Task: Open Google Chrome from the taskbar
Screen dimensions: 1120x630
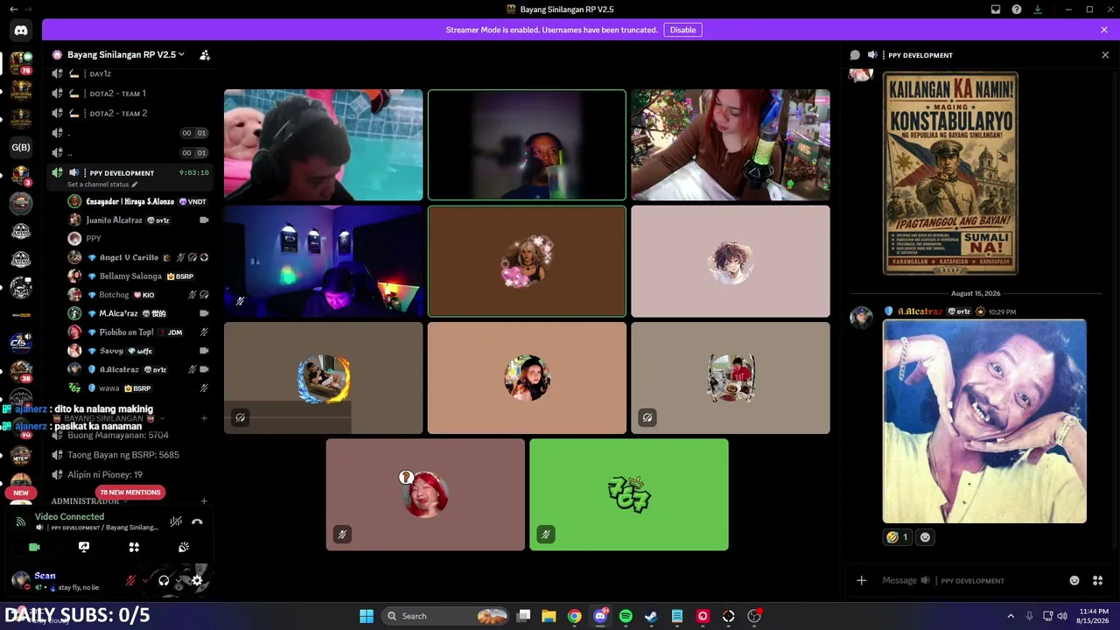Action: coord(574,616)
